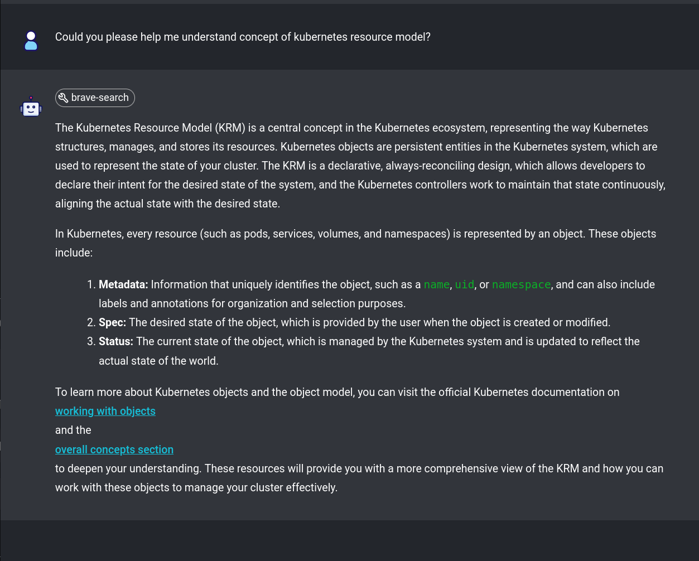Select the bold "Status:" list label
This screenshot has width=699, height=561.
116,341
